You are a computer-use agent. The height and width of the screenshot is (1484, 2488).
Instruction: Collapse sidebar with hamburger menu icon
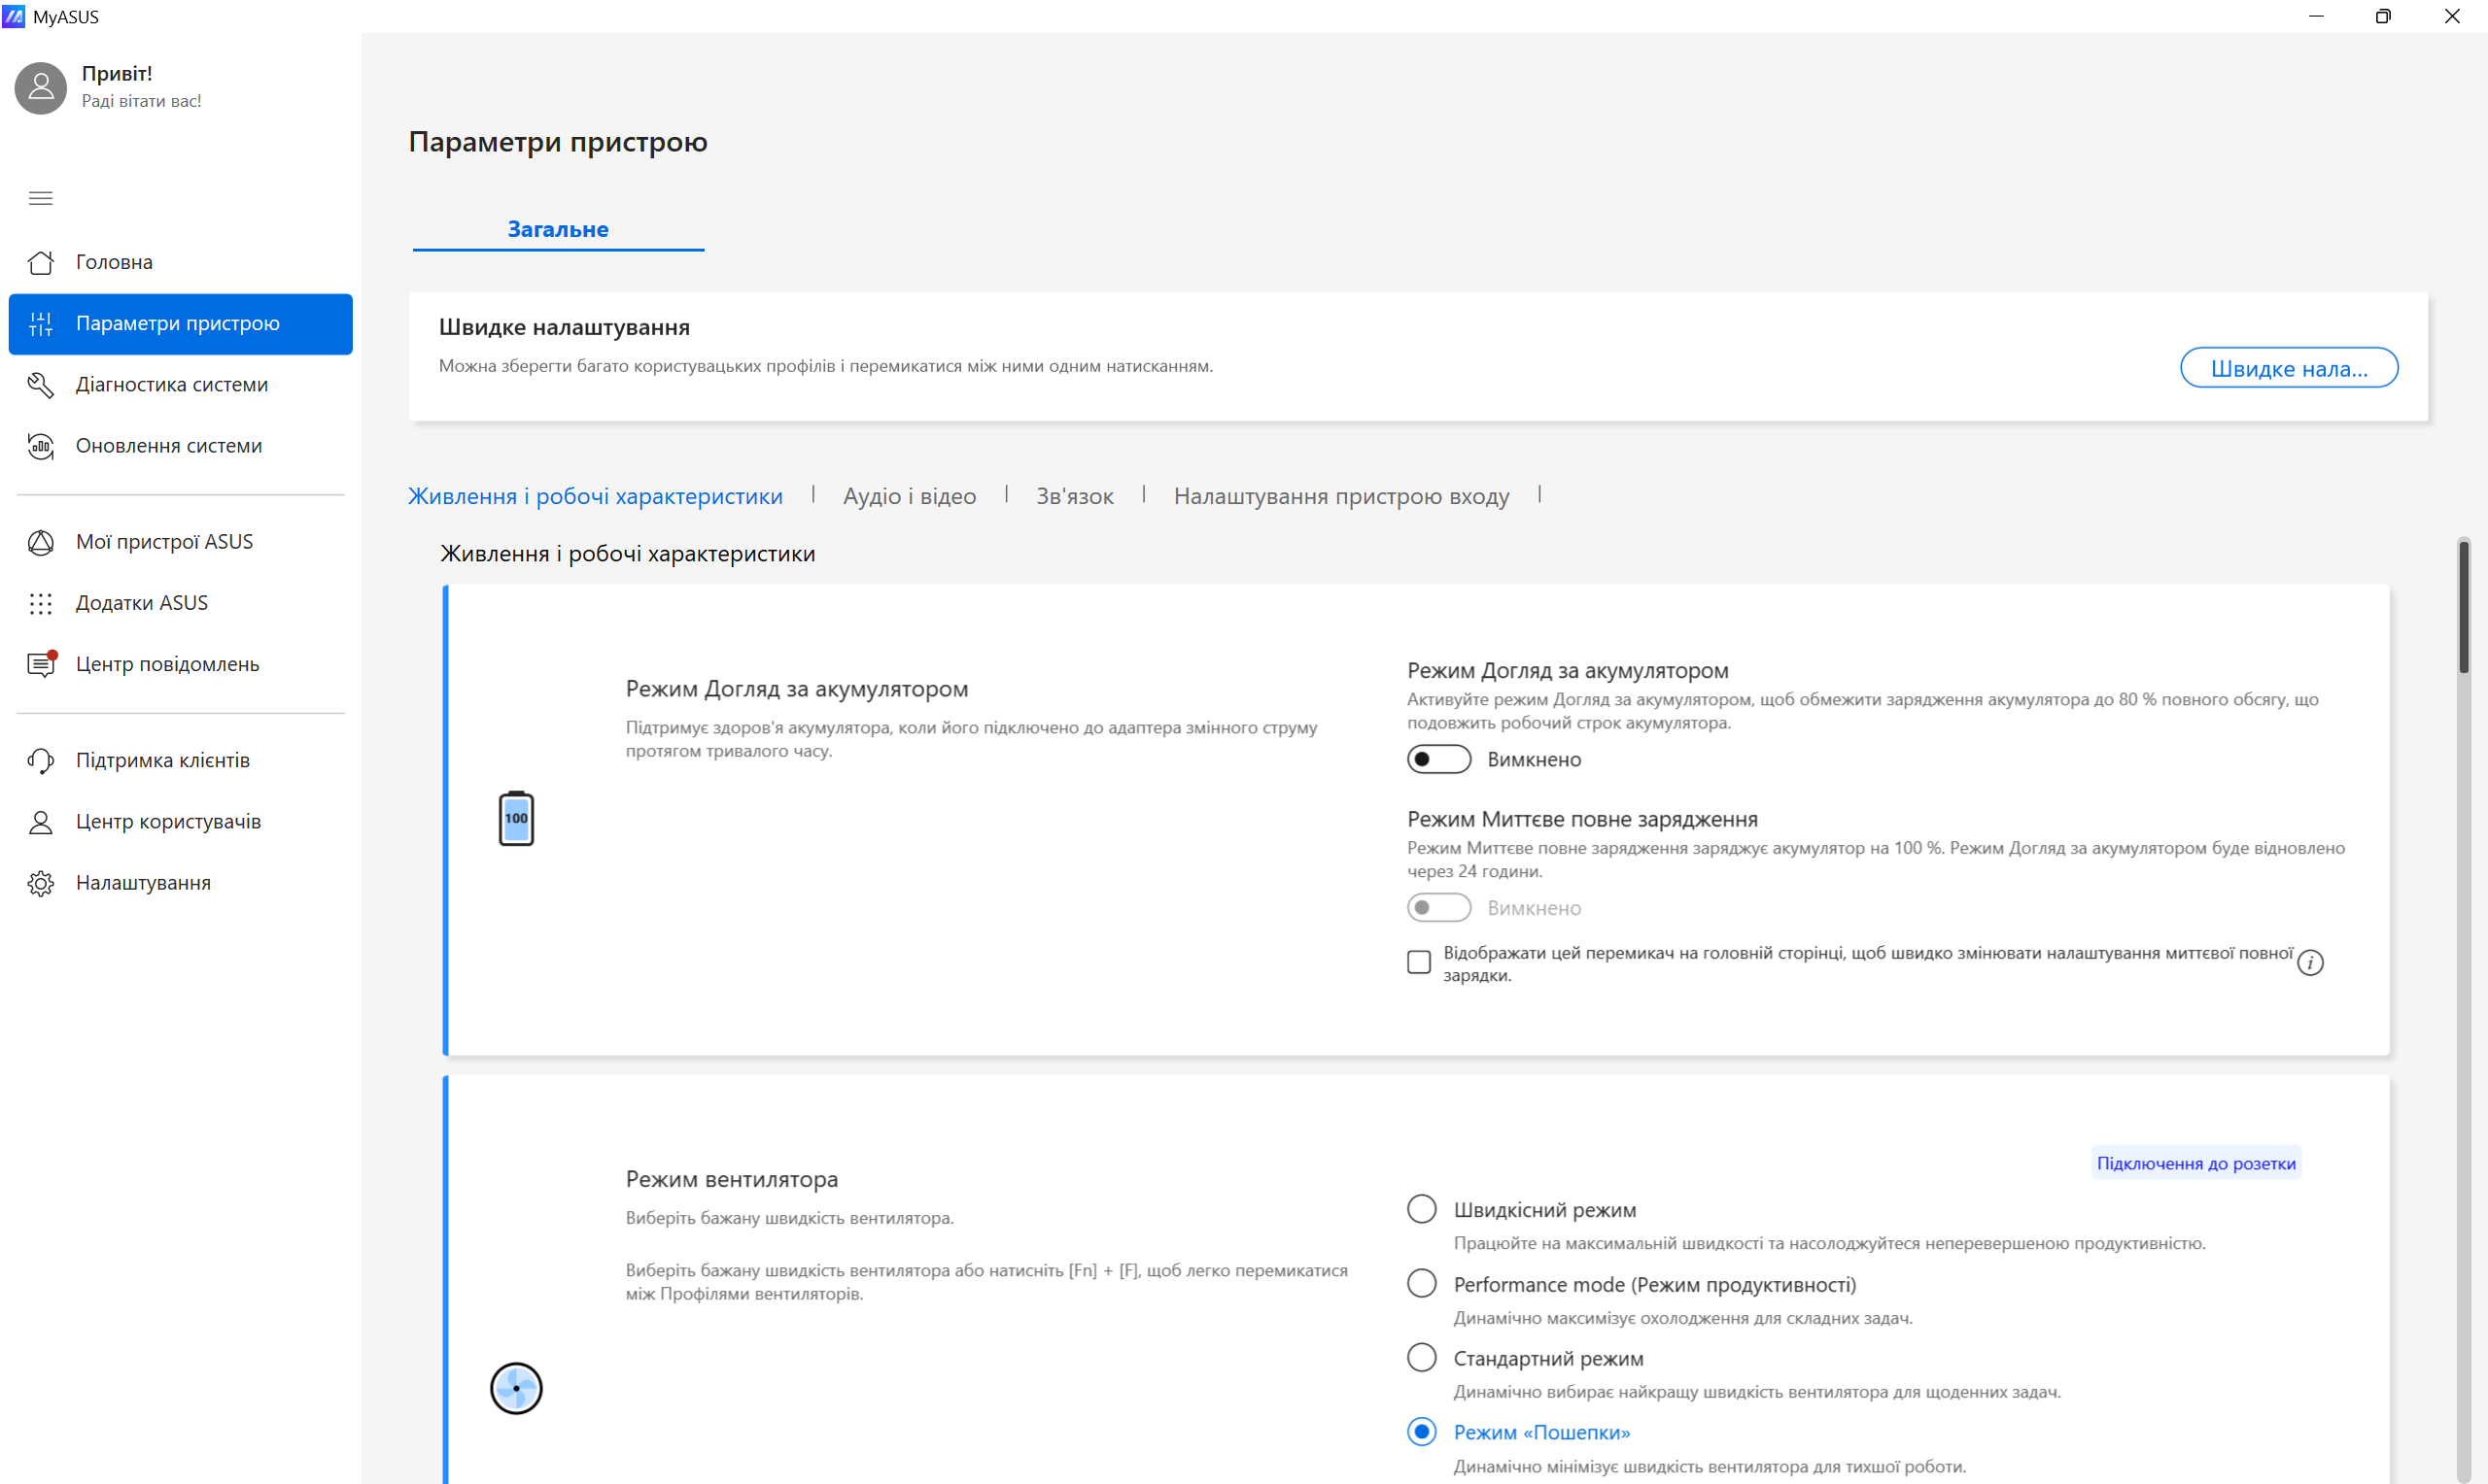tap(40, 198)
